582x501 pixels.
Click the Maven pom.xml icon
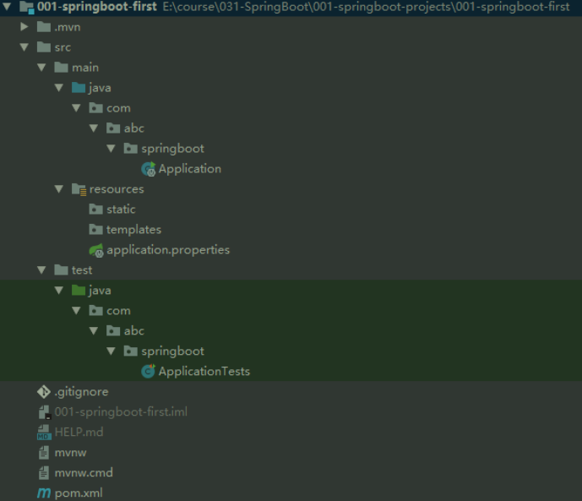(x=44, y=493)
